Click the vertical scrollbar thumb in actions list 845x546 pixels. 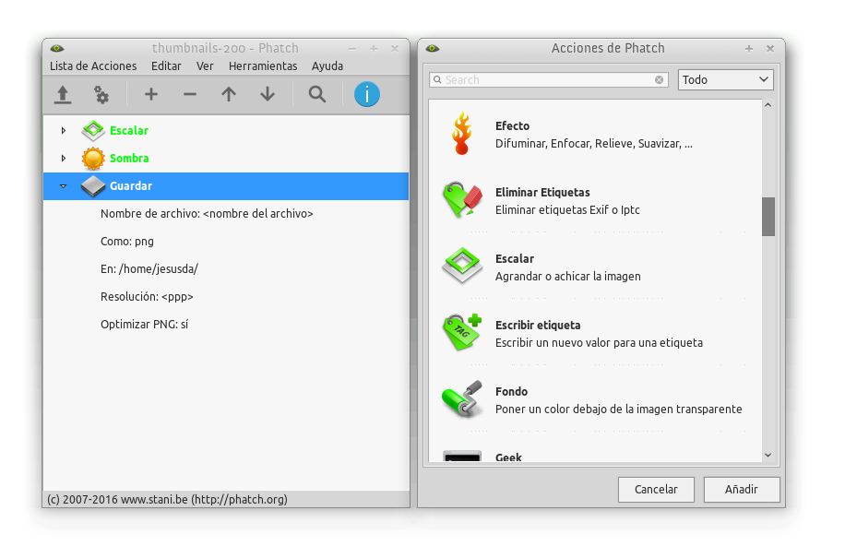click(x=768, y=217)
